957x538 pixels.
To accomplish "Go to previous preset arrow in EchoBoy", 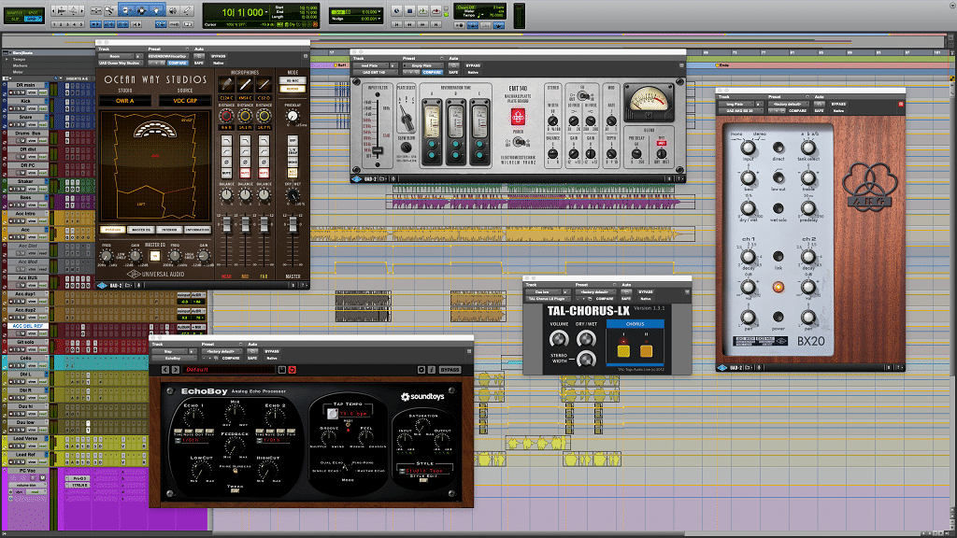I will pos(165,370).
